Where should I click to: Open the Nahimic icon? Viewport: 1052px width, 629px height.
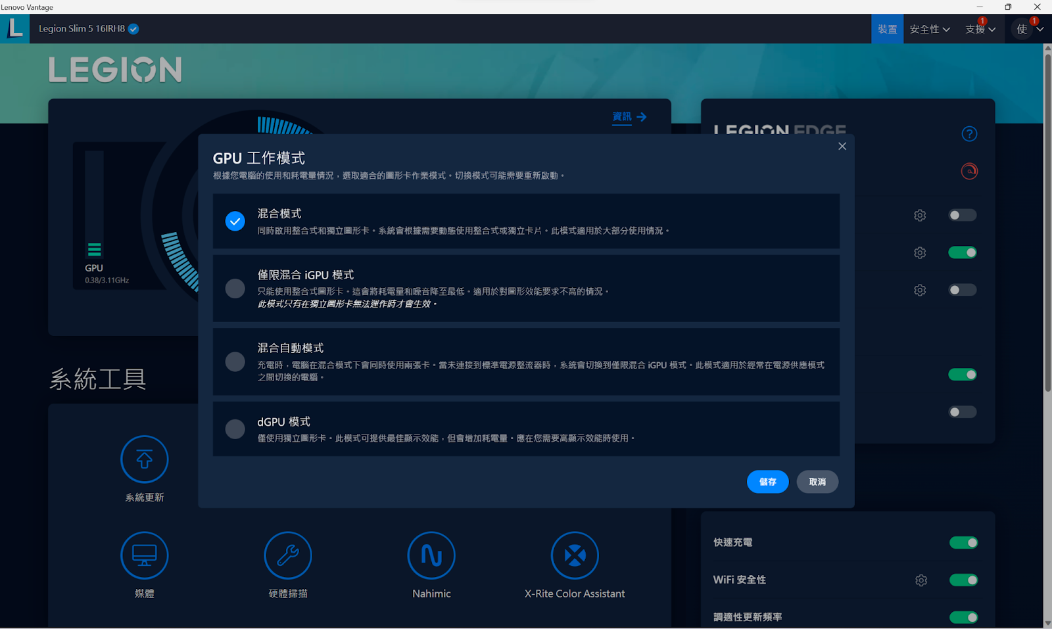coord(431,555)
